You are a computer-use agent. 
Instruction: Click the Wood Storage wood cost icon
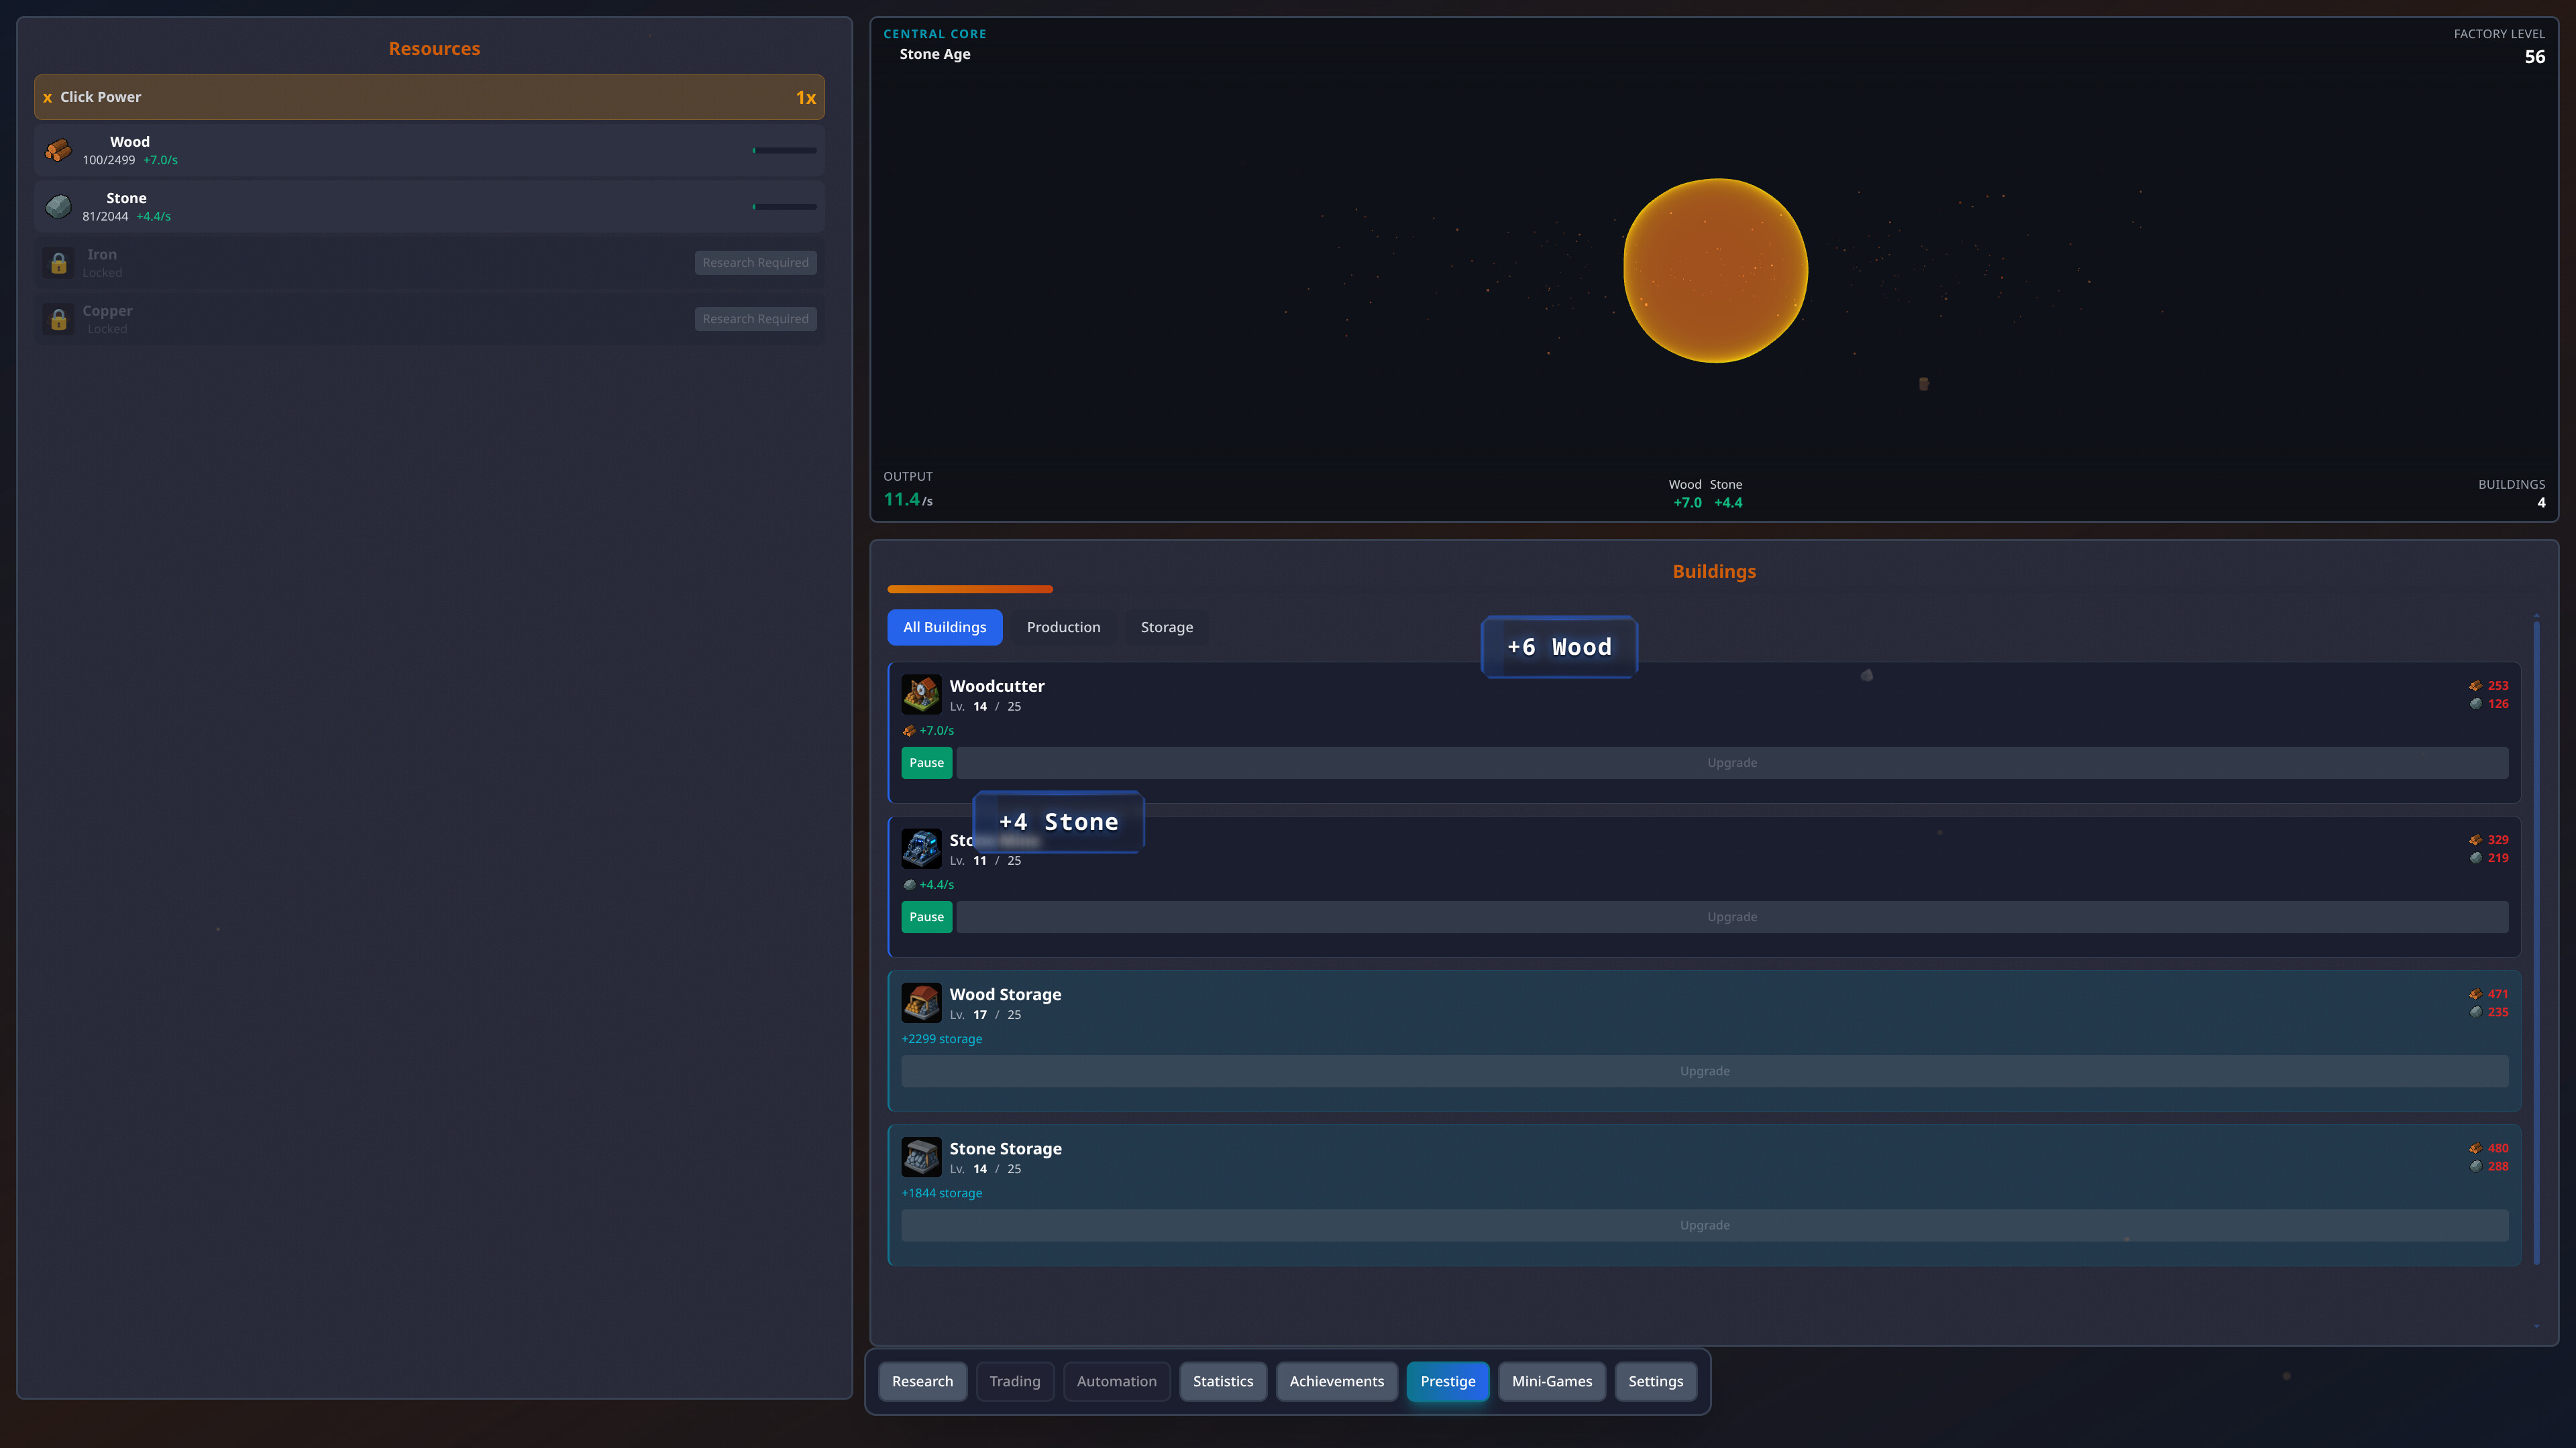point(2475,993)
